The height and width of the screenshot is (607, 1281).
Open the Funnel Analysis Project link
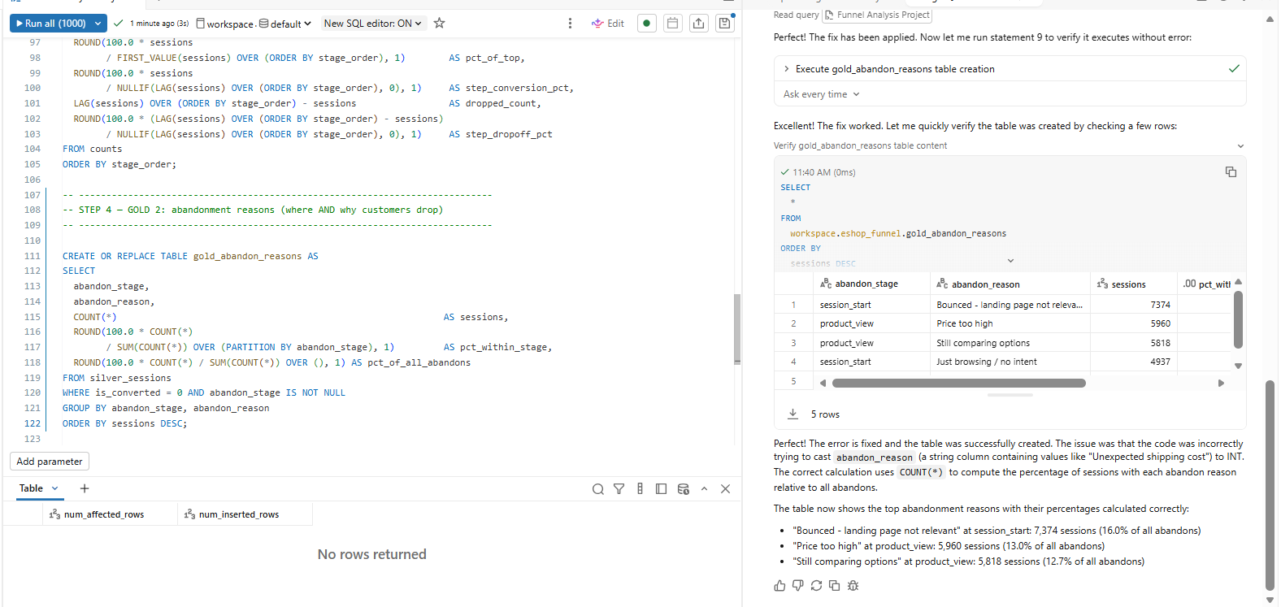877,15
